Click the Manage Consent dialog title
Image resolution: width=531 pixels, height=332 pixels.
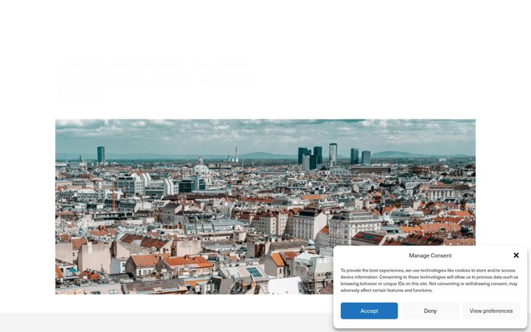pyautogui.click(x=430, y=255)
